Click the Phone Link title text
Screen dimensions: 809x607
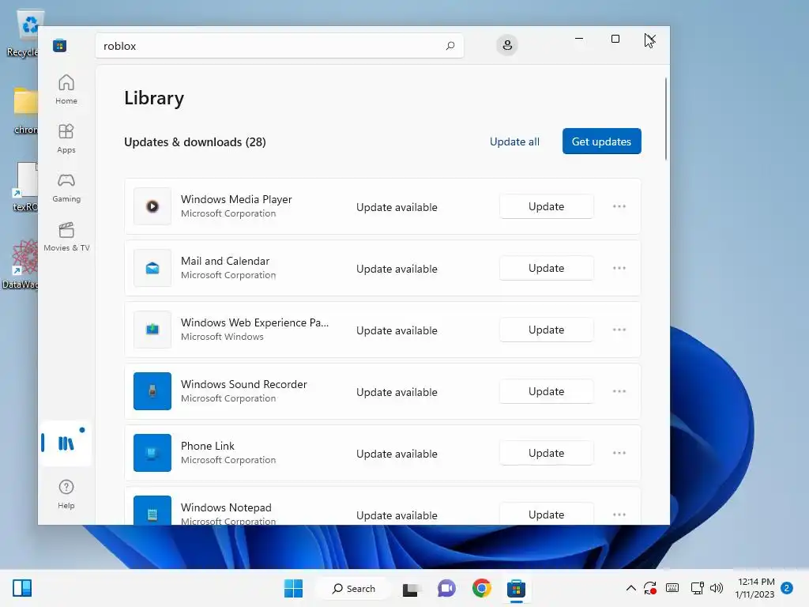click(x=208, y=446)
